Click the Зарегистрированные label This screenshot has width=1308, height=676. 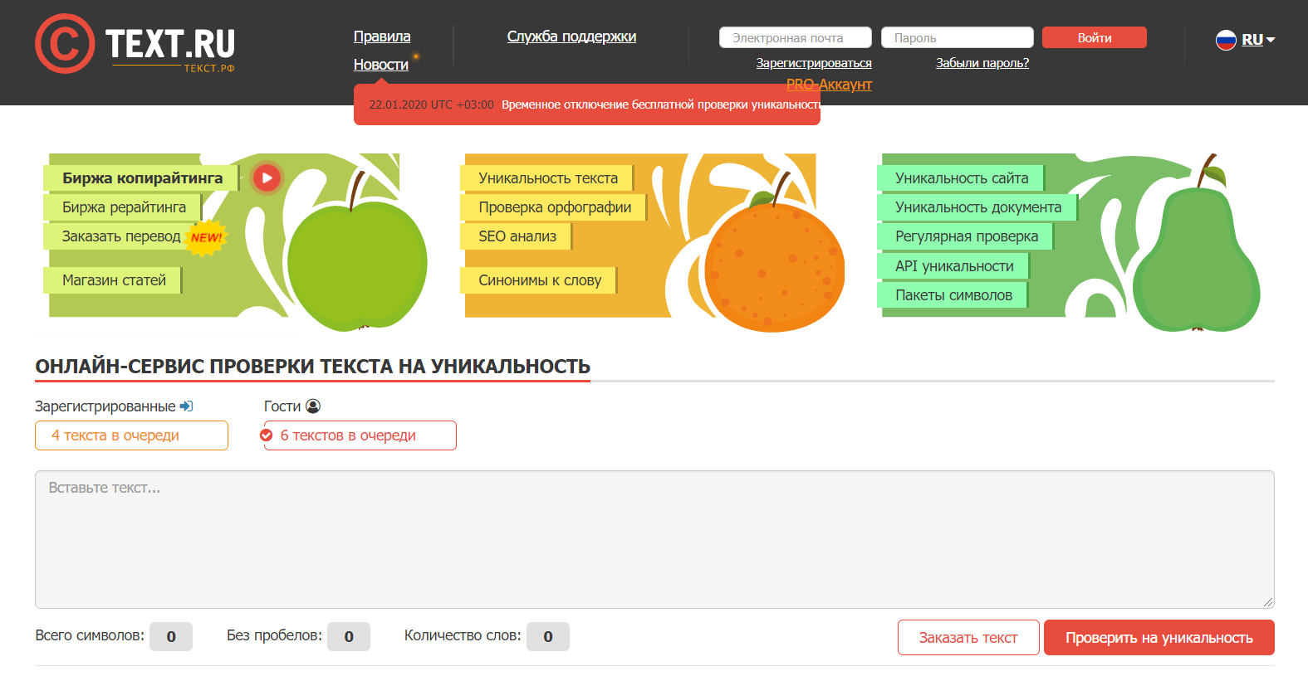tap(105, 406)
